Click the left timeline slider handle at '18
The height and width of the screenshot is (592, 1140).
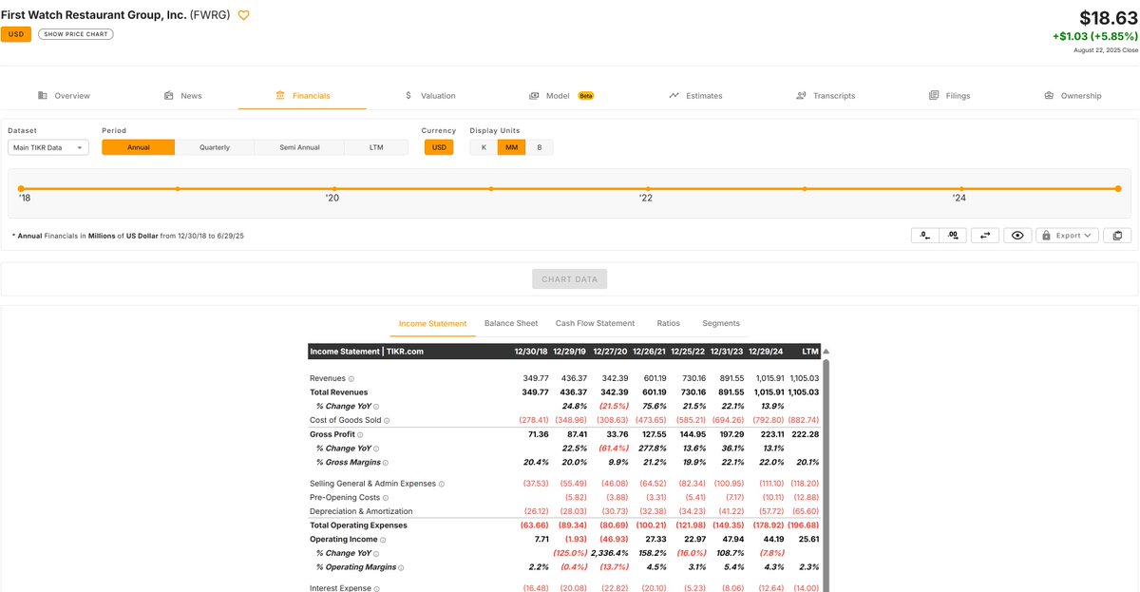click(x=21, y=189)
